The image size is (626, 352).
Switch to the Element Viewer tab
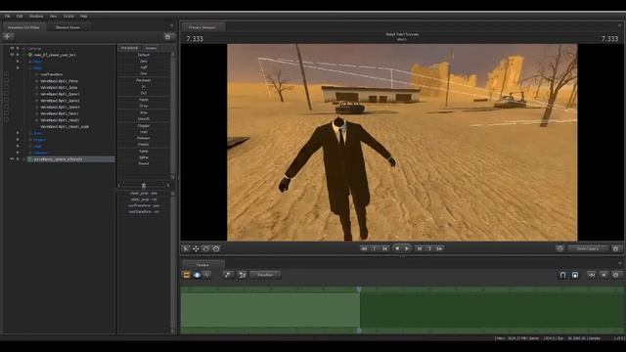click(x=67, y=27)
